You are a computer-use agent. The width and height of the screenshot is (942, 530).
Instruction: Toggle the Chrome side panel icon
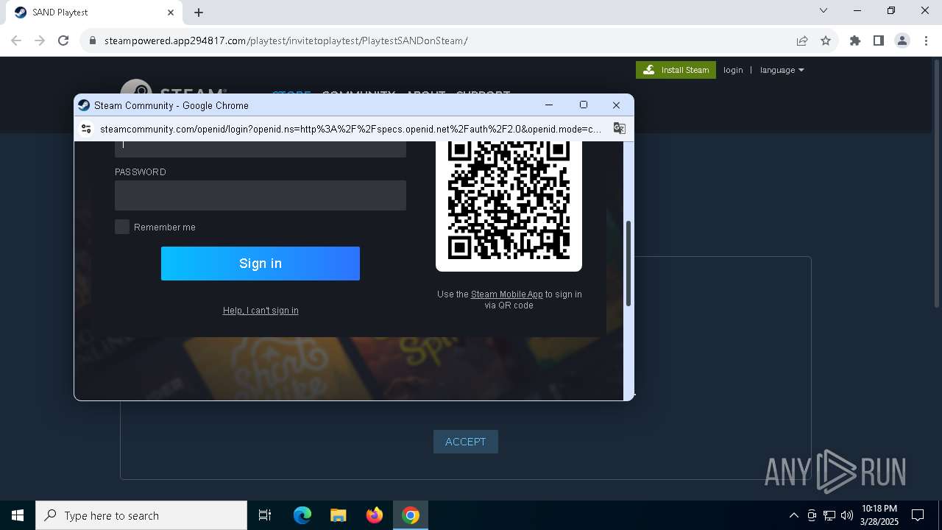(x=879, y=40)
